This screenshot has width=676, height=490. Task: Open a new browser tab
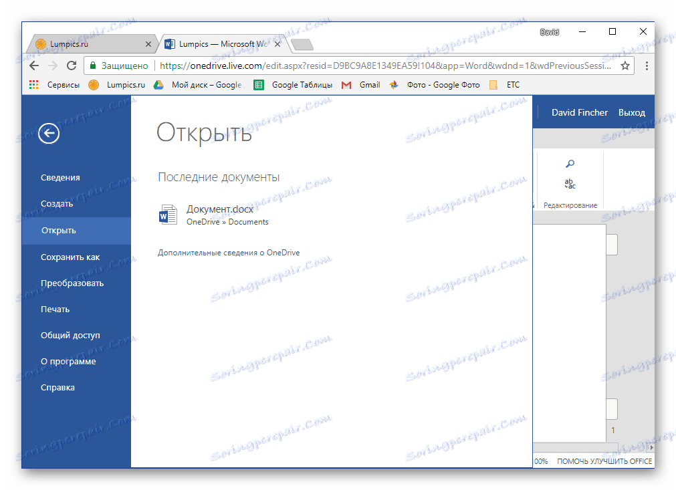[x=302, y=44]
